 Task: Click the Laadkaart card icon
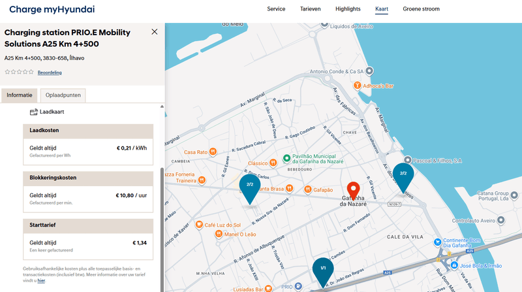[x=34, y=112]
